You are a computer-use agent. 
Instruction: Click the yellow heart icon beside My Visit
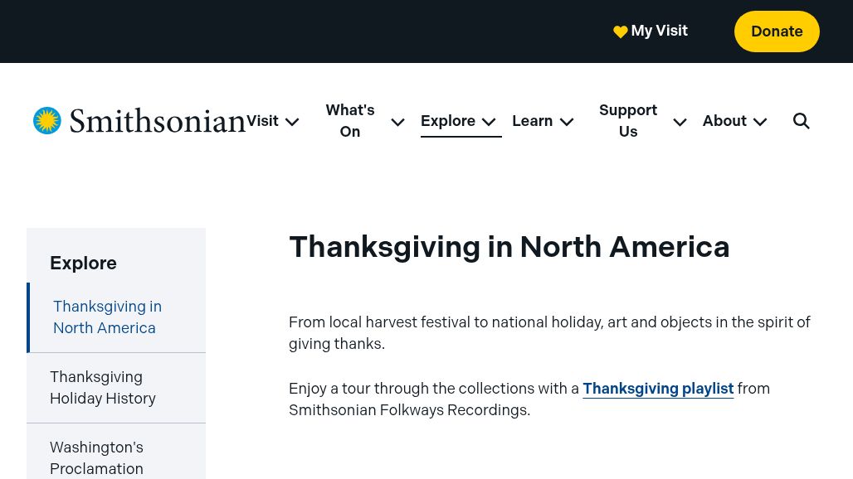[620, 31]
